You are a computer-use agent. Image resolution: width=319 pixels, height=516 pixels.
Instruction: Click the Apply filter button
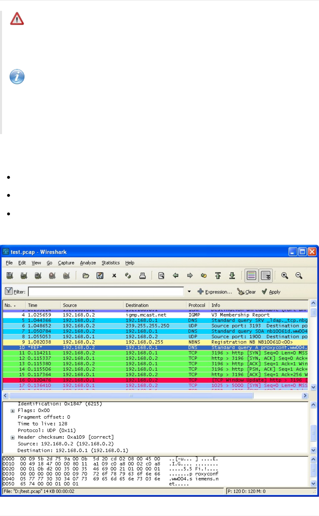coord(271,292)
